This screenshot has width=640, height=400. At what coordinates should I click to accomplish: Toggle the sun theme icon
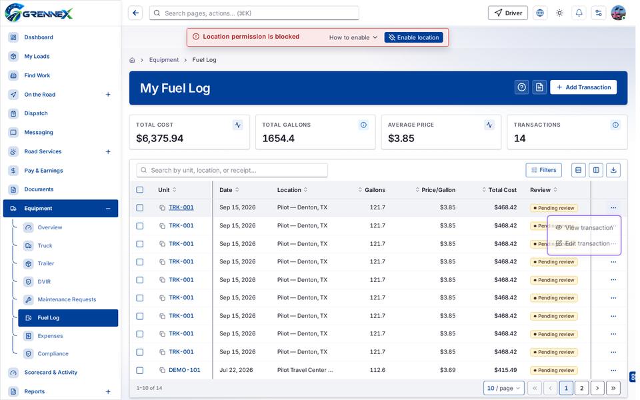(x=559, y=13)
